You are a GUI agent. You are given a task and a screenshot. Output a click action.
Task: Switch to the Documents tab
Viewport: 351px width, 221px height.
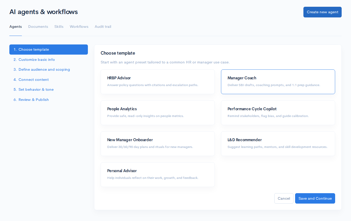pyautogui.click(x=38, y=27)
